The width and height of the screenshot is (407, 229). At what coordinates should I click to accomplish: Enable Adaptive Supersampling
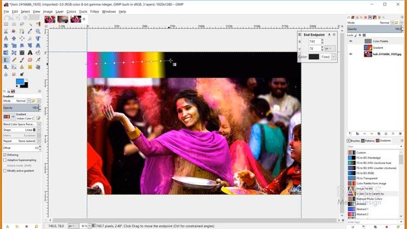tap(4, 160)
